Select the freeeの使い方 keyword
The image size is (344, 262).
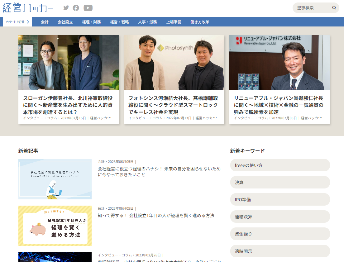click(280, 165)
